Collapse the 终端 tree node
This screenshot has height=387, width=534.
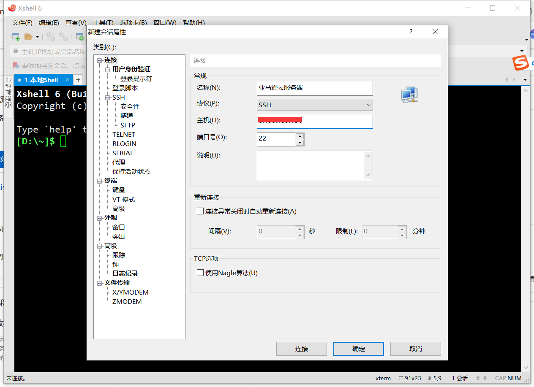(100, 181)
